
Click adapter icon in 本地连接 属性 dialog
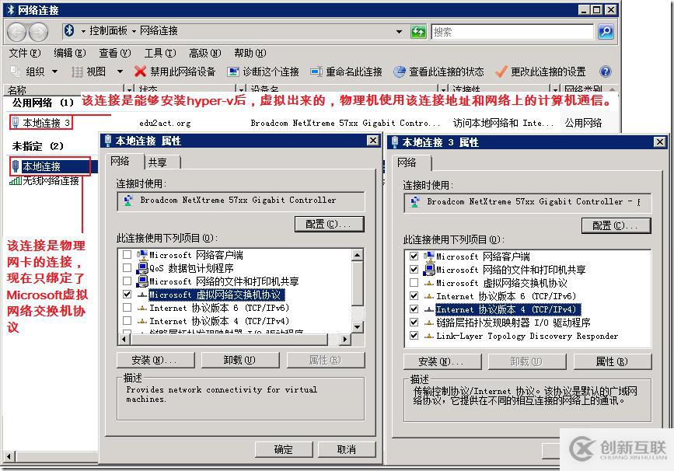[128, 201]
